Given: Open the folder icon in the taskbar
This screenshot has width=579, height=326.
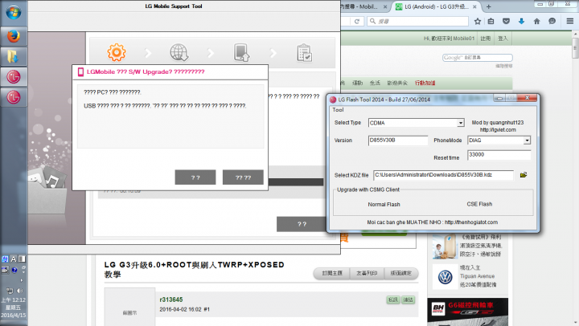Looking at the screenshot, I should (13, 56).
